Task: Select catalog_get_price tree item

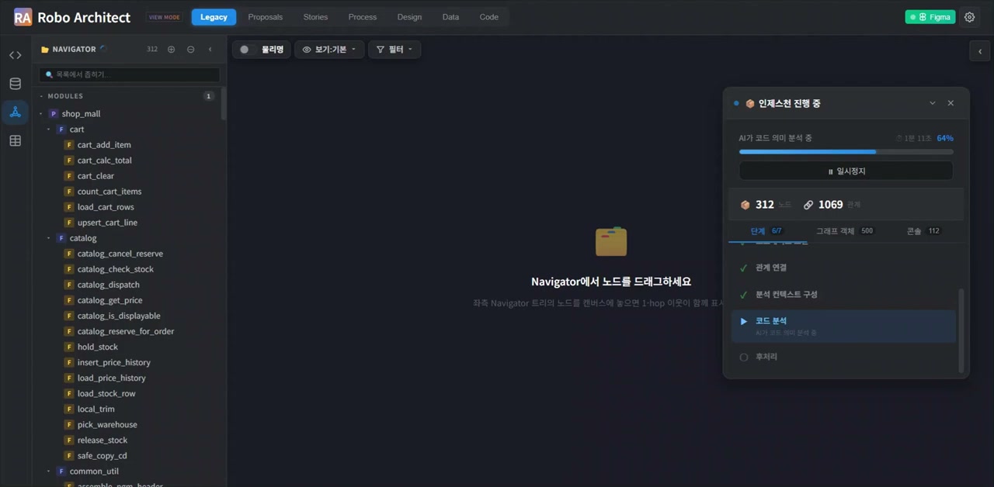Action: tap(109, 300)
